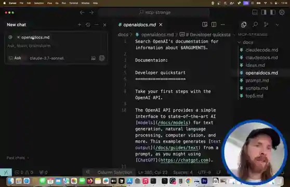Open more options in chat header
The image size is (290, 187).
click(x=96, y=24)
